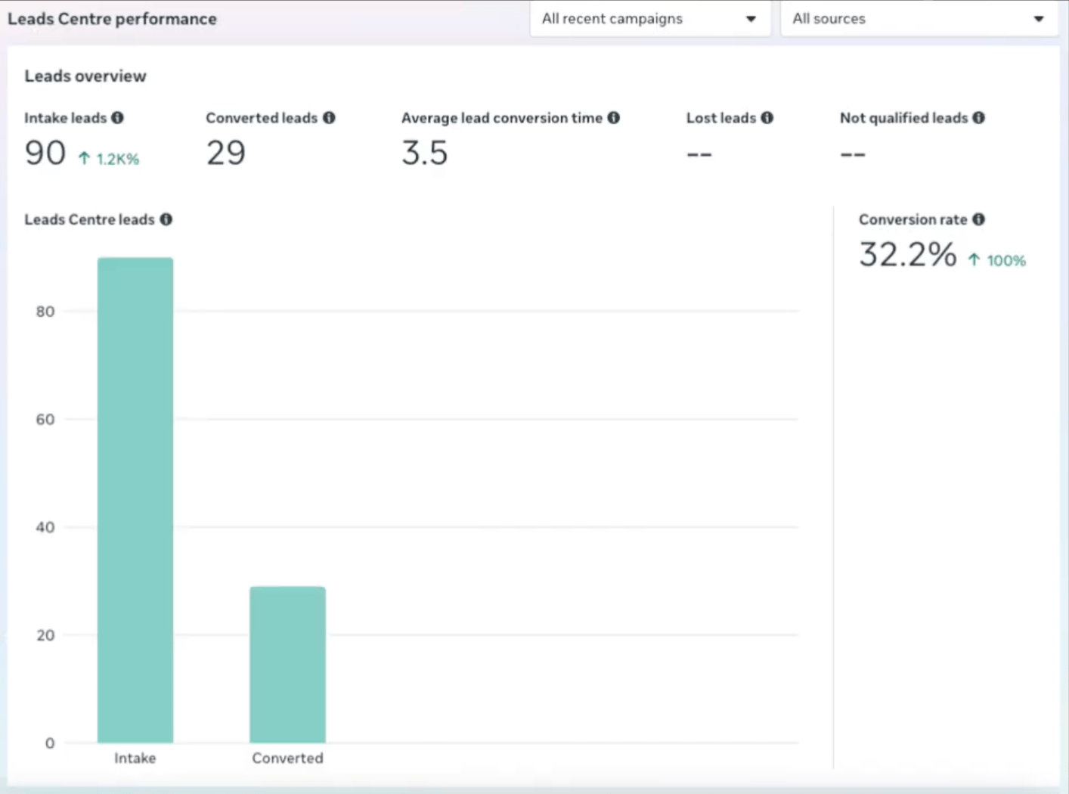Open the All recent campaigns dropdown
This screenshot has width=1069, height=794.
(x=650, y=19)
